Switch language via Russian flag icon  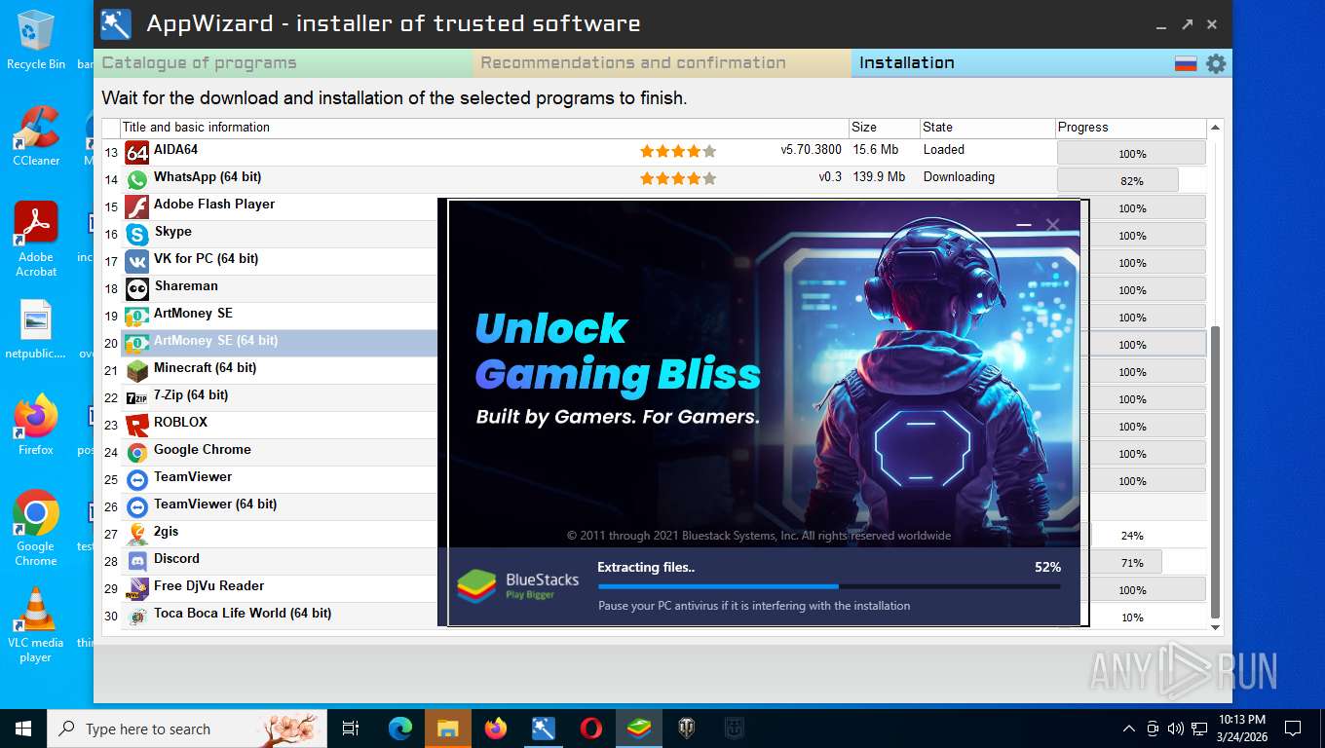(1186, 63)
